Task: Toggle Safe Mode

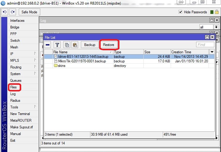Action: coord(29,12)
